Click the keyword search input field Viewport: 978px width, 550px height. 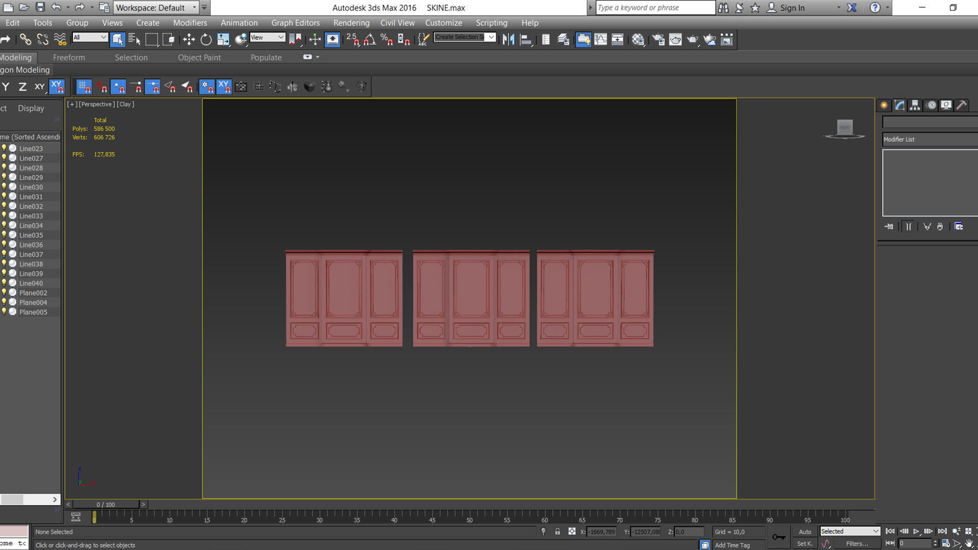point(655,8)
